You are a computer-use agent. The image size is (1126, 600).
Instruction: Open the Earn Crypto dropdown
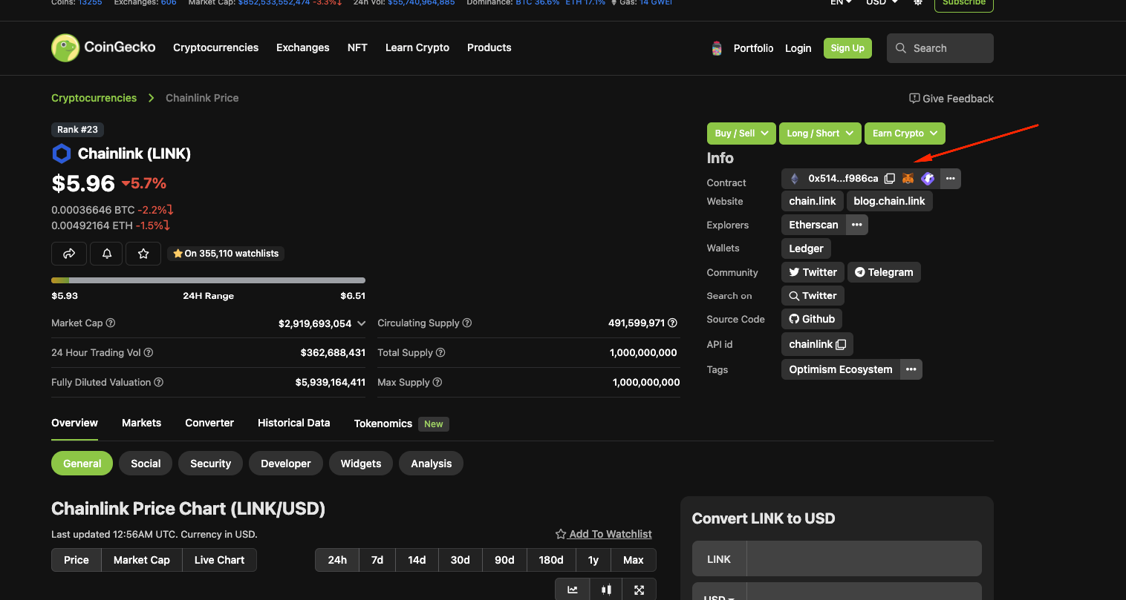pos(905,133)
